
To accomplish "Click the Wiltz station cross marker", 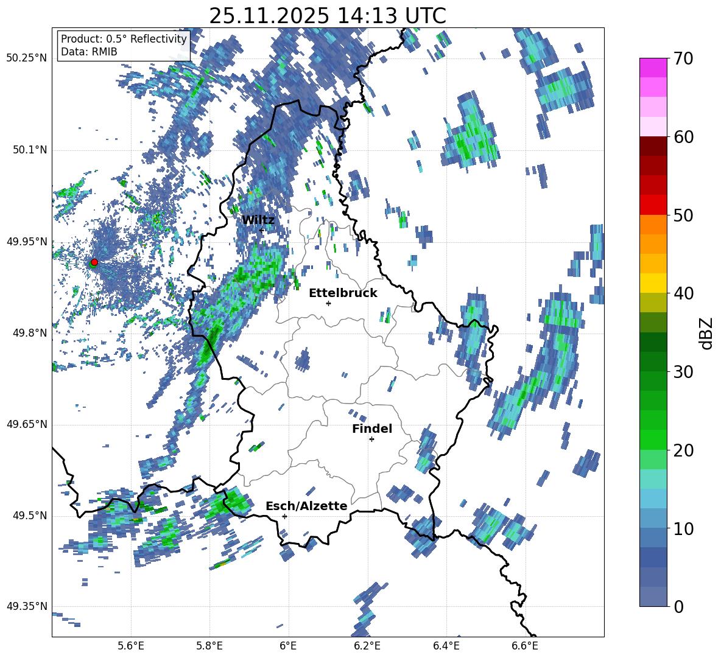I will pos(262,230).
